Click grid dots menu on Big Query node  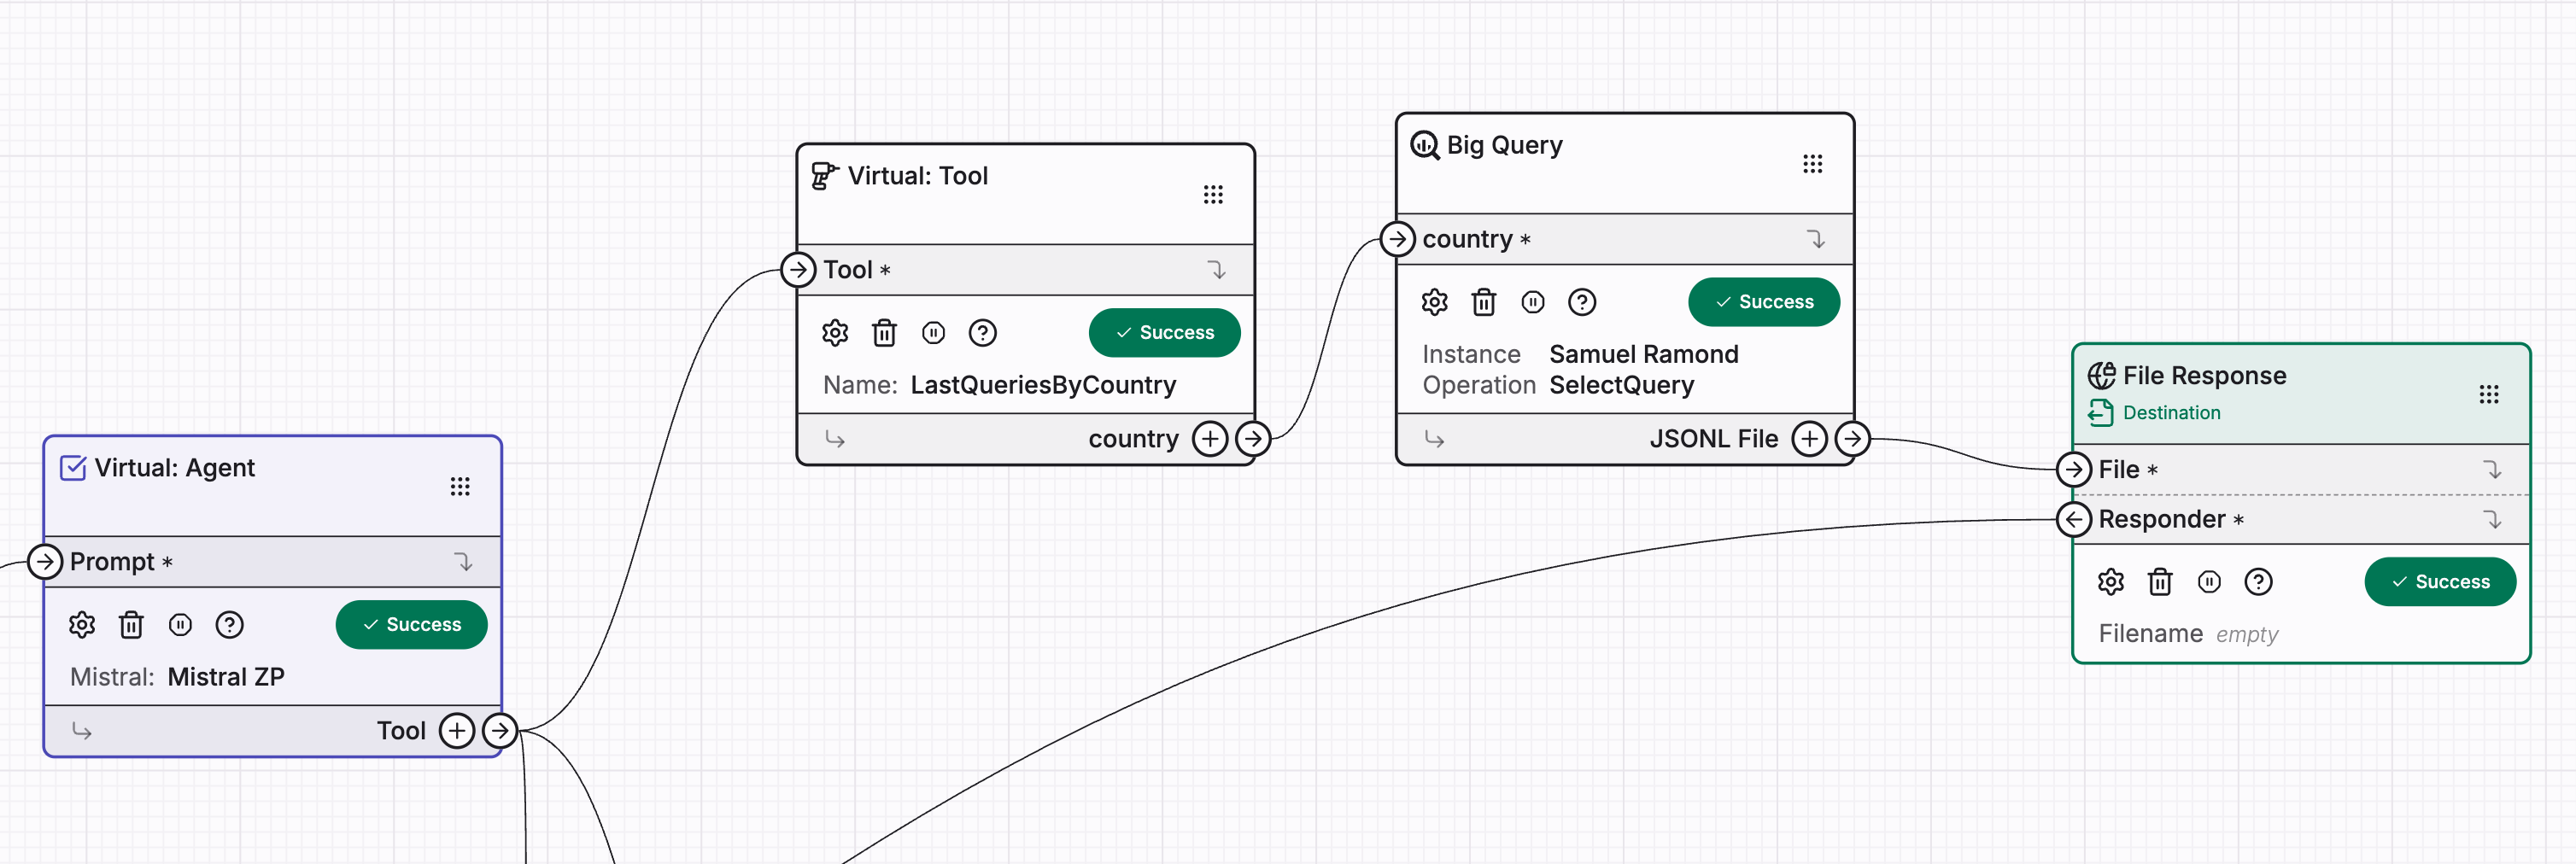(x=1812, y=164)
